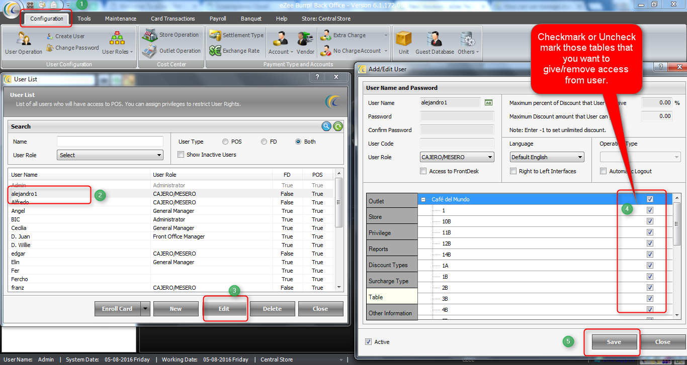This screenshot has height=365, width=687.
Task: Open Change Password in ribbon
Action: (72, 48)
